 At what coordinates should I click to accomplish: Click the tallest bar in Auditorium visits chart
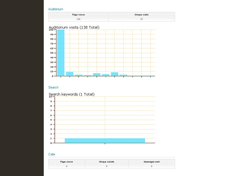[x=61, y=53]
